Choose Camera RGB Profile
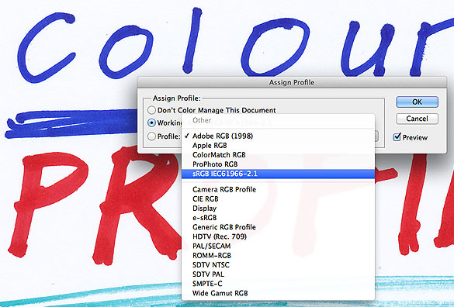This screenshot has height=307, width=454. [278, 189]
